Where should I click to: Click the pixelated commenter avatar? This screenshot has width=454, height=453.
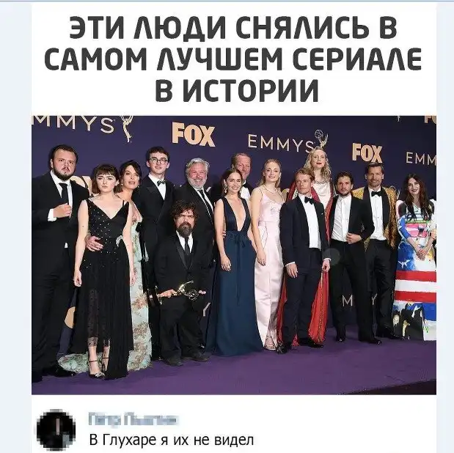click(x=56, y=430)
